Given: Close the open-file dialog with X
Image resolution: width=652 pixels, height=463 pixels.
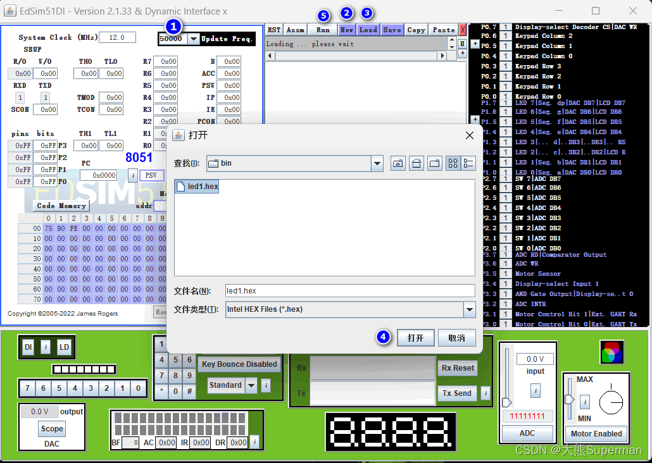Looking at the screenshot, I should coord(470,135).
